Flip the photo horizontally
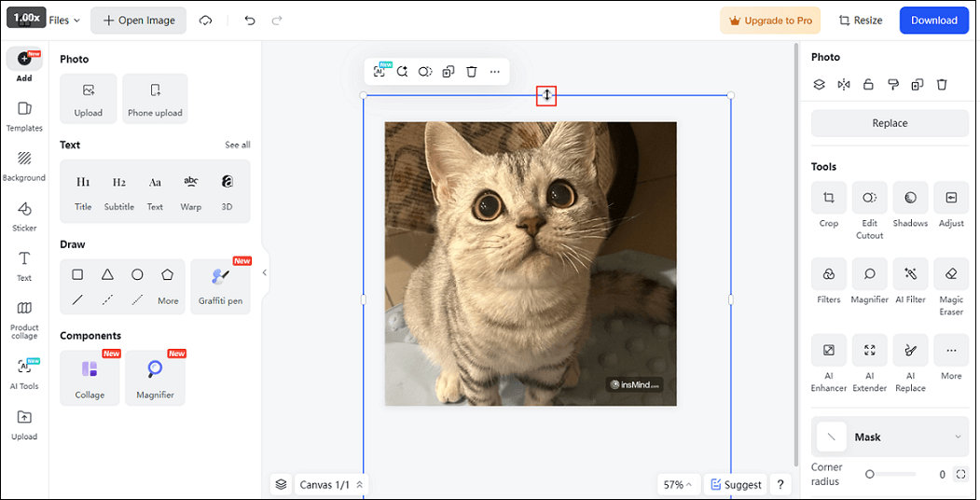 (844, 84)
